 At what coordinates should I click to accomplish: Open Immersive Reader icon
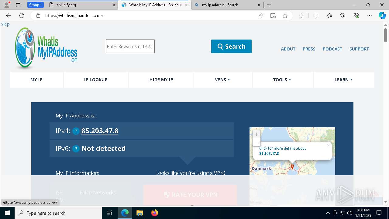click(x=273, y=16)
